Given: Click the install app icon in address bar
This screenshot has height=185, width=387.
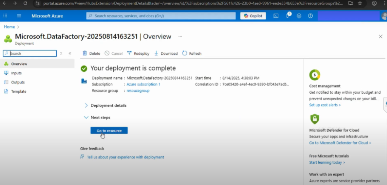Looking at the screenshot, I should [350, 3].
